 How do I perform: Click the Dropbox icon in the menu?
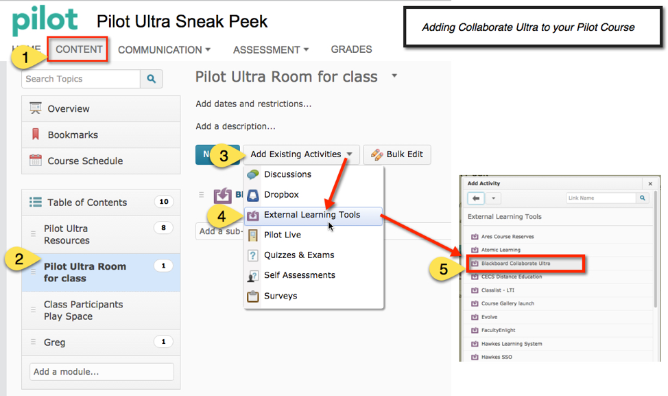coord(252,195)
